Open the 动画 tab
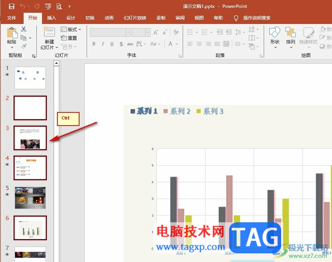Screen dimensions: 332x262 [109, 18]
